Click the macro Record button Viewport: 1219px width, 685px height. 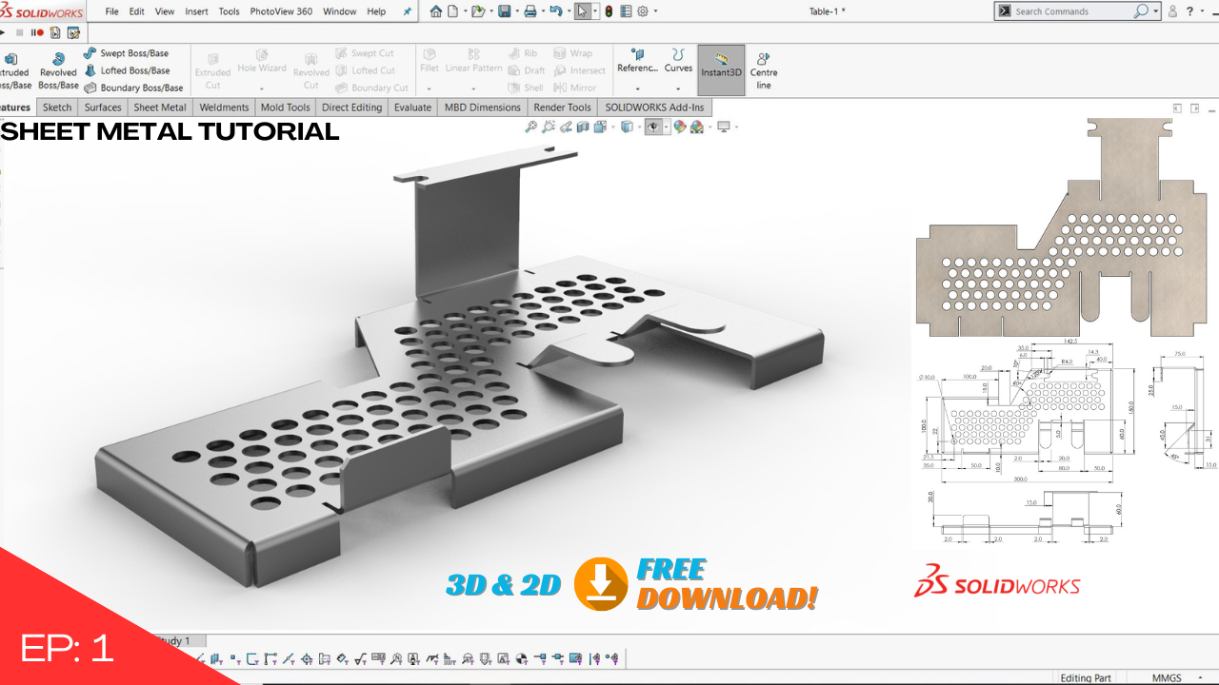tap(39, 32)
